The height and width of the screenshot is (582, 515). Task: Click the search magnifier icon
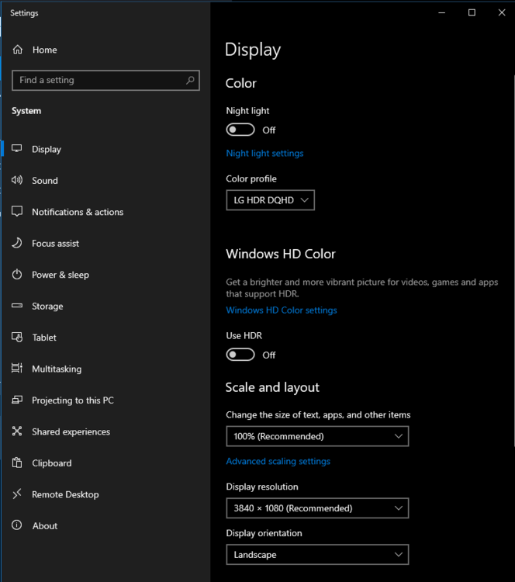click(x=190, y=80)
